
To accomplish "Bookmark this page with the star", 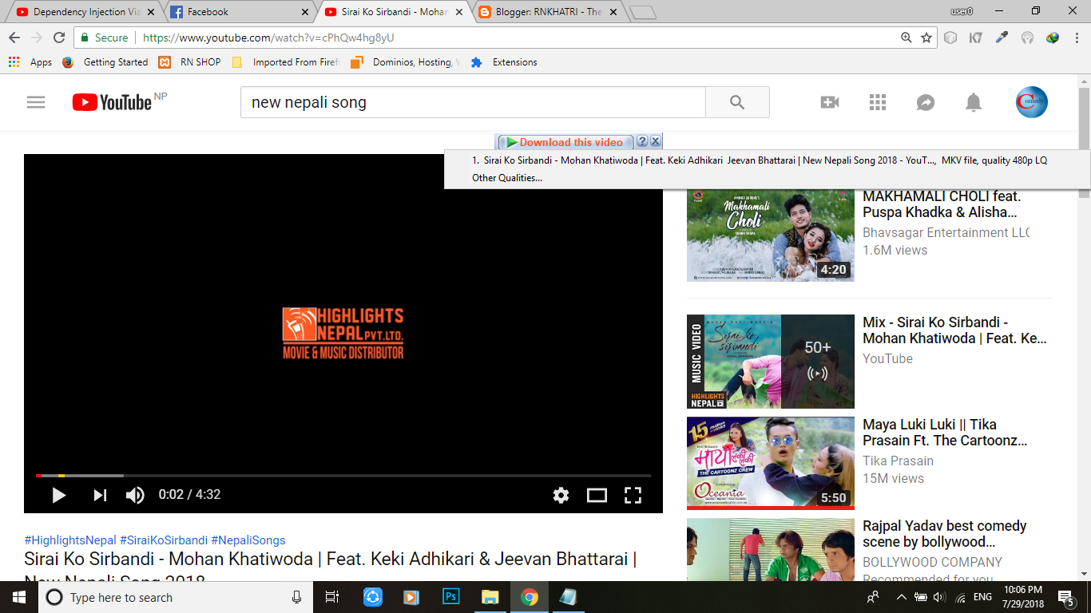I will click(926, 38).
